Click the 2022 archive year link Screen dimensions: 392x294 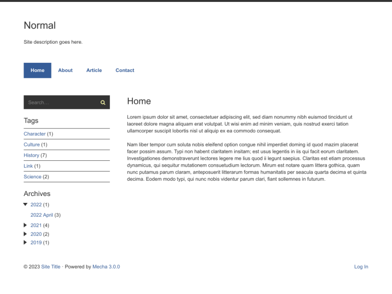(36, 204)
